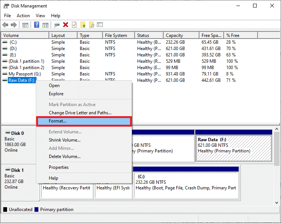Click Show/Hide Console Tree icon
This screenshot has width=281, height=223.
[x=25, y=25]
